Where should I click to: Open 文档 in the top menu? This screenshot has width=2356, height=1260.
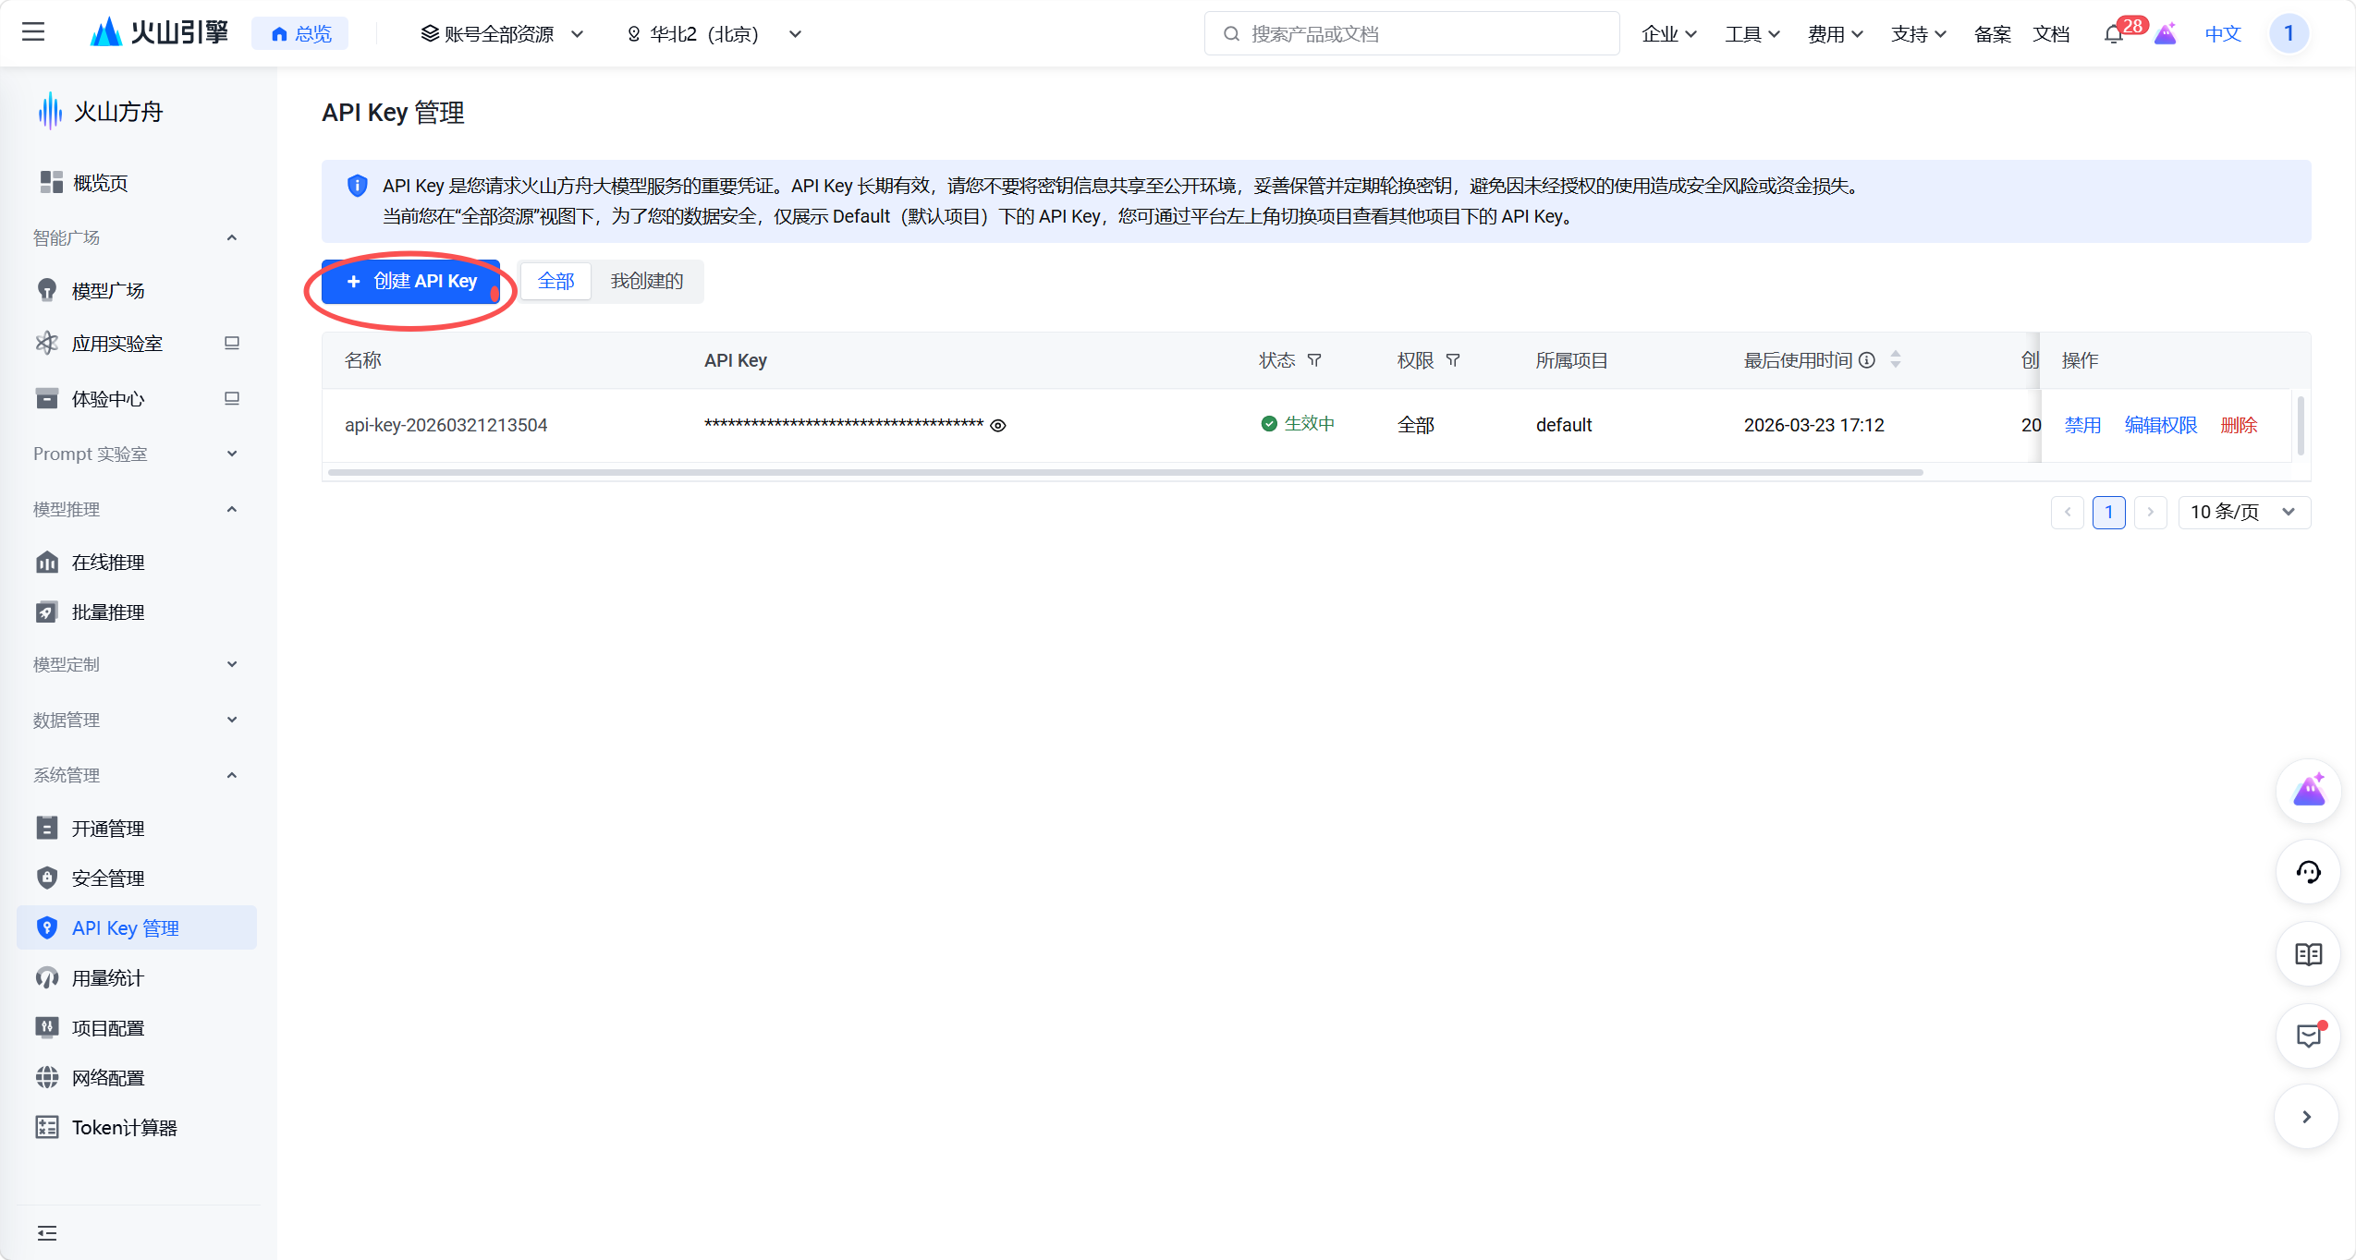tap(2051, 34)
